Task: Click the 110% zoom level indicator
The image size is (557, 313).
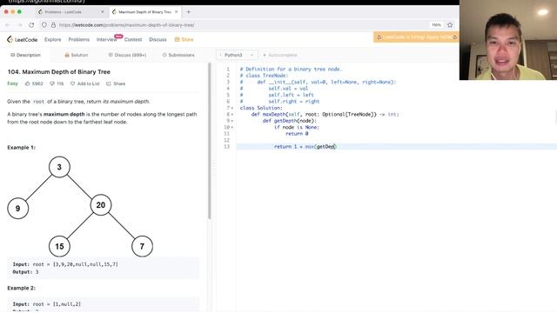Action: (x=436, y=25)
